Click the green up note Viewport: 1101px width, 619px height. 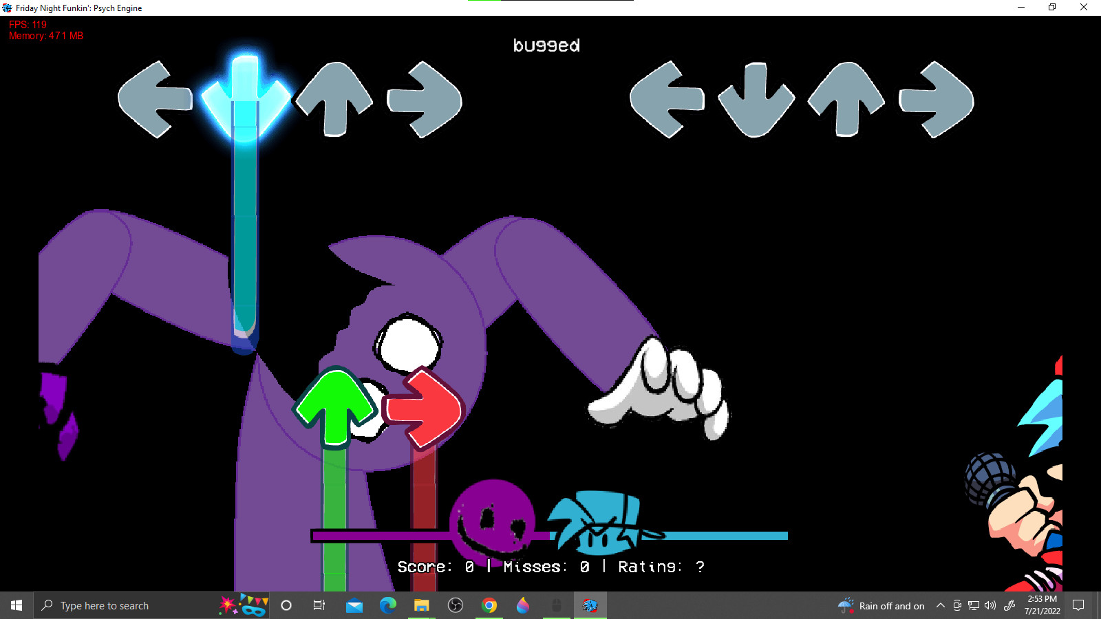(x=335, y=407)
